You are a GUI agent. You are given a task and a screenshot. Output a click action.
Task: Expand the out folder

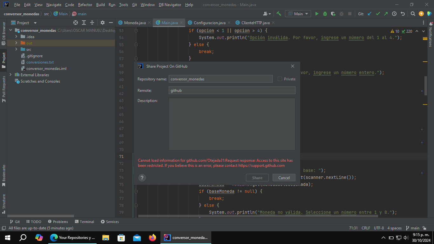tap(16, 43)
